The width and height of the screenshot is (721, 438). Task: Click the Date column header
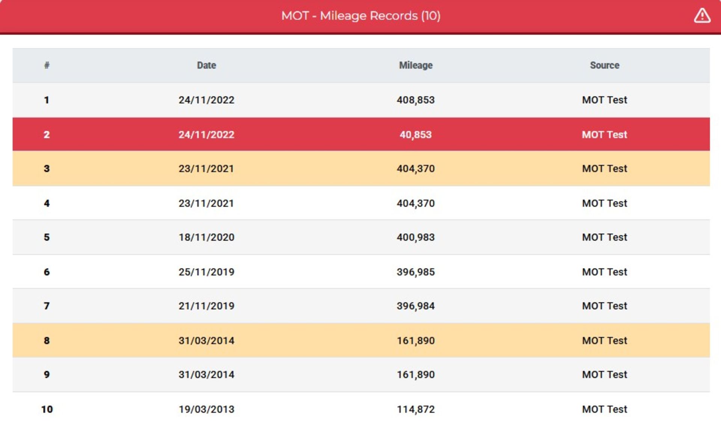point(206,65)
